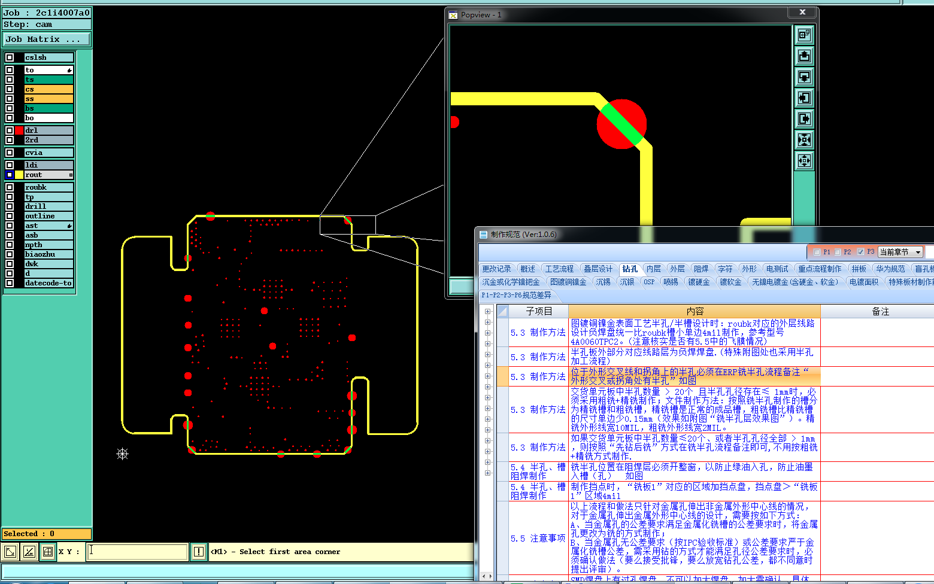
Task: Select the cvia layer name
Action: pyautogui.click(x=48, y=153)
